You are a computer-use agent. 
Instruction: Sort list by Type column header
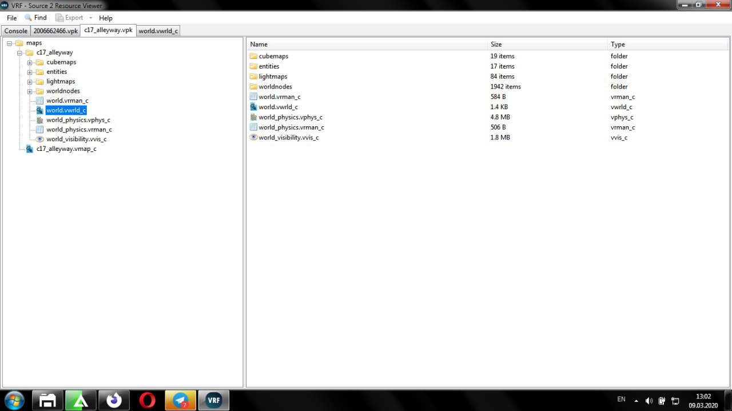coord(668,45)
